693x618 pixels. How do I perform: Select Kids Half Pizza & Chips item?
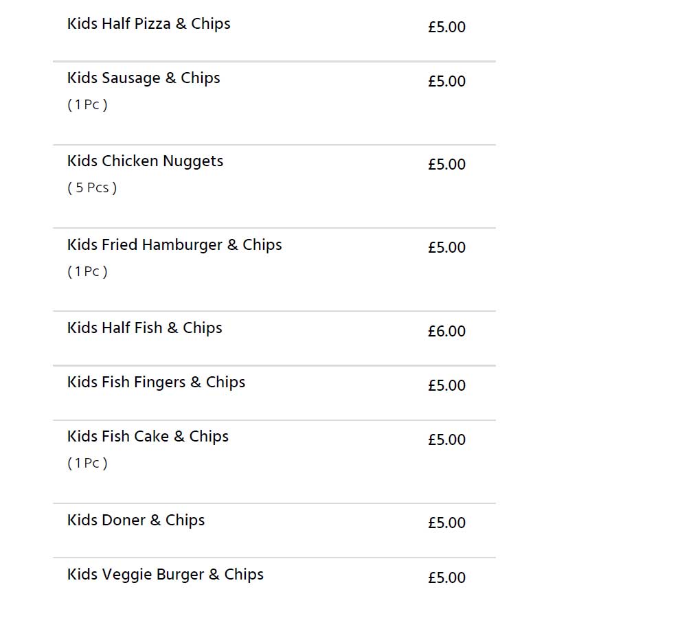point(148,24)
